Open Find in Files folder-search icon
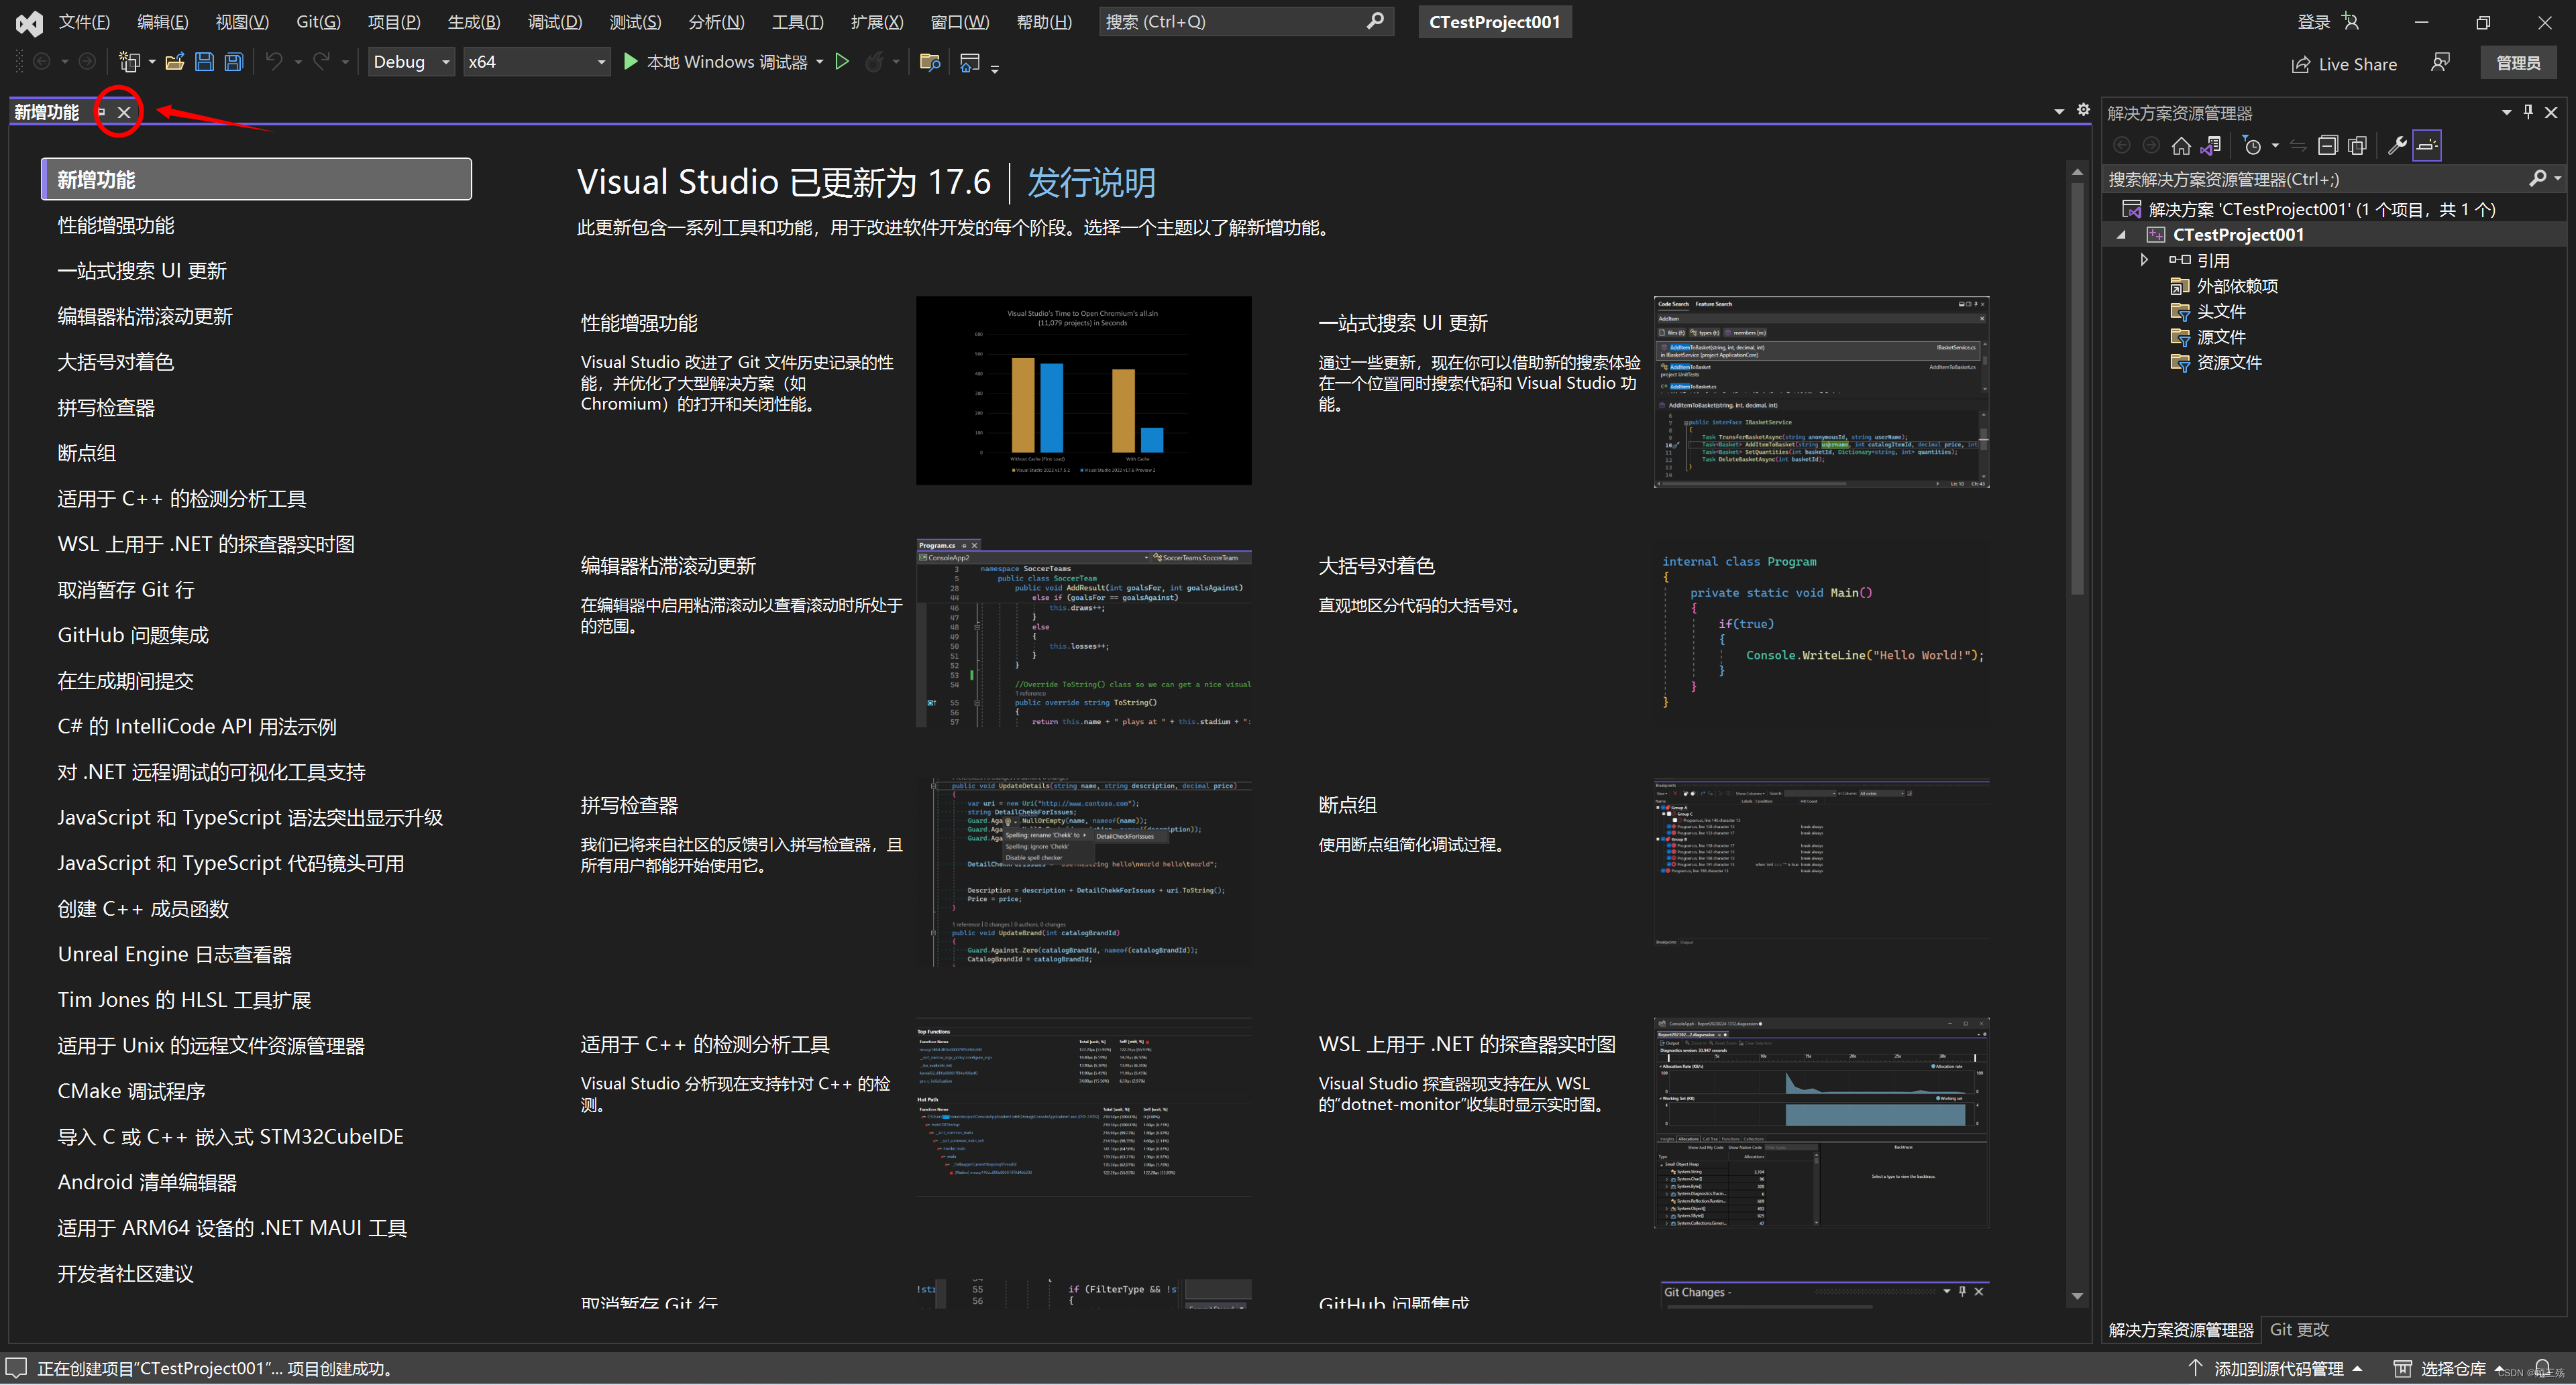The image size is (2576, 1385). [930, 62]
